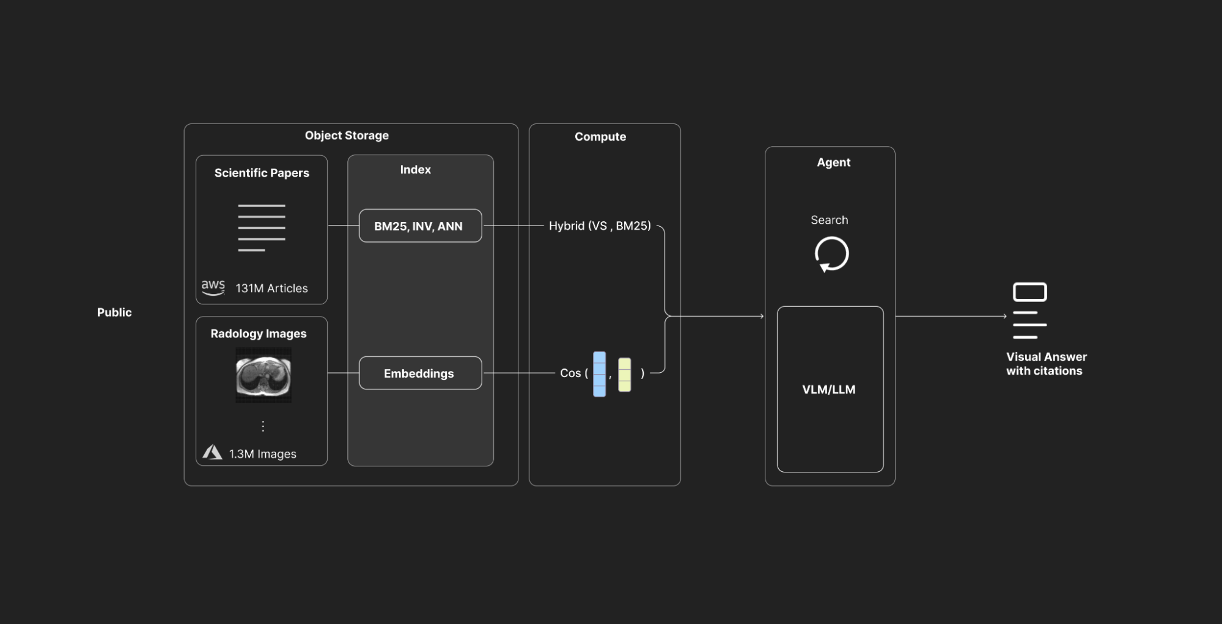The width and height of the screenshot is (1222, 624).
Task: Click the VLM/LLM box
Action: click(x=830, y=389)
